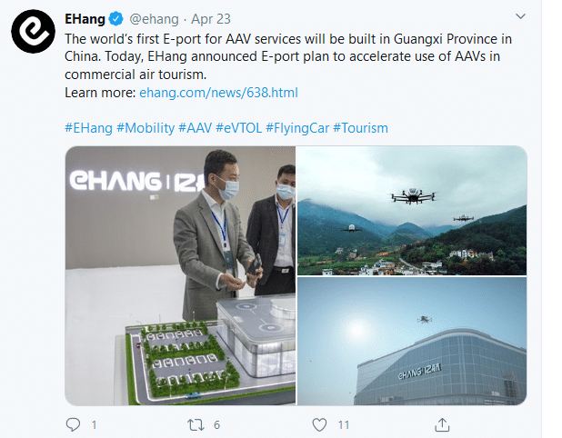The image size is (562, 438).
Task: Click the @ehang handle
Action: click(154, 19)
